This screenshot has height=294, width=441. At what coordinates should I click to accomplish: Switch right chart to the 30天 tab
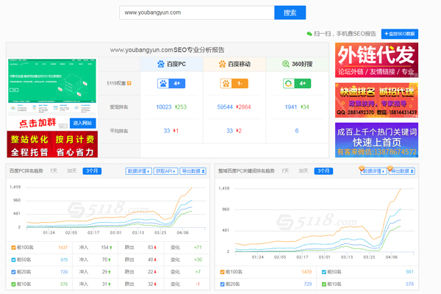(303, 171)
